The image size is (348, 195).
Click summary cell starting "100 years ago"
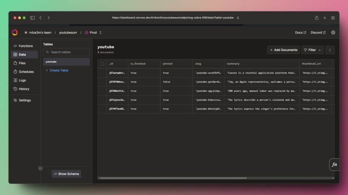(262, 91)
